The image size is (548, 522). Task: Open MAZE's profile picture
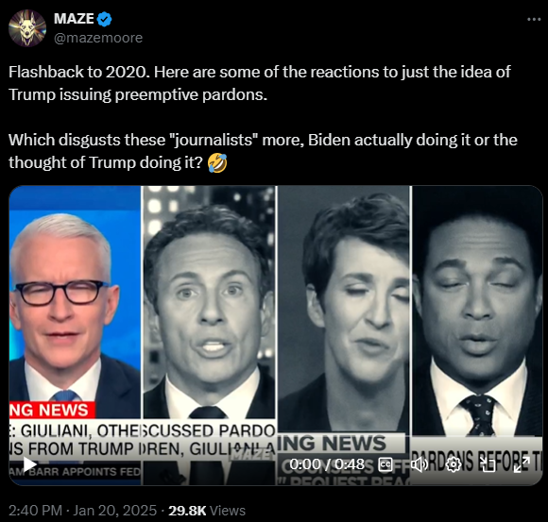point(27,28)
